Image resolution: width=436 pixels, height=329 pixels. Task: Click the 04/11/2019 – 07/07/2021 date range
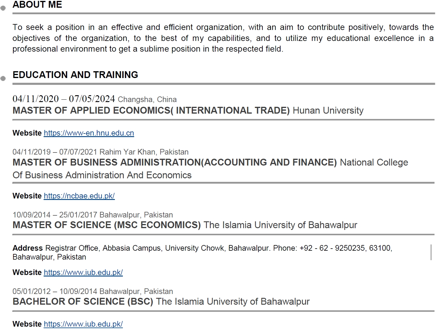click(55, 152)
